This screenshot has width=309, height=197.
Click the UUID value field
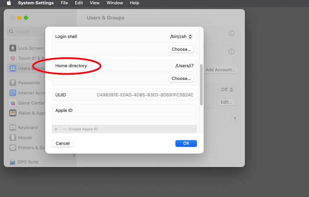point(145,95)
